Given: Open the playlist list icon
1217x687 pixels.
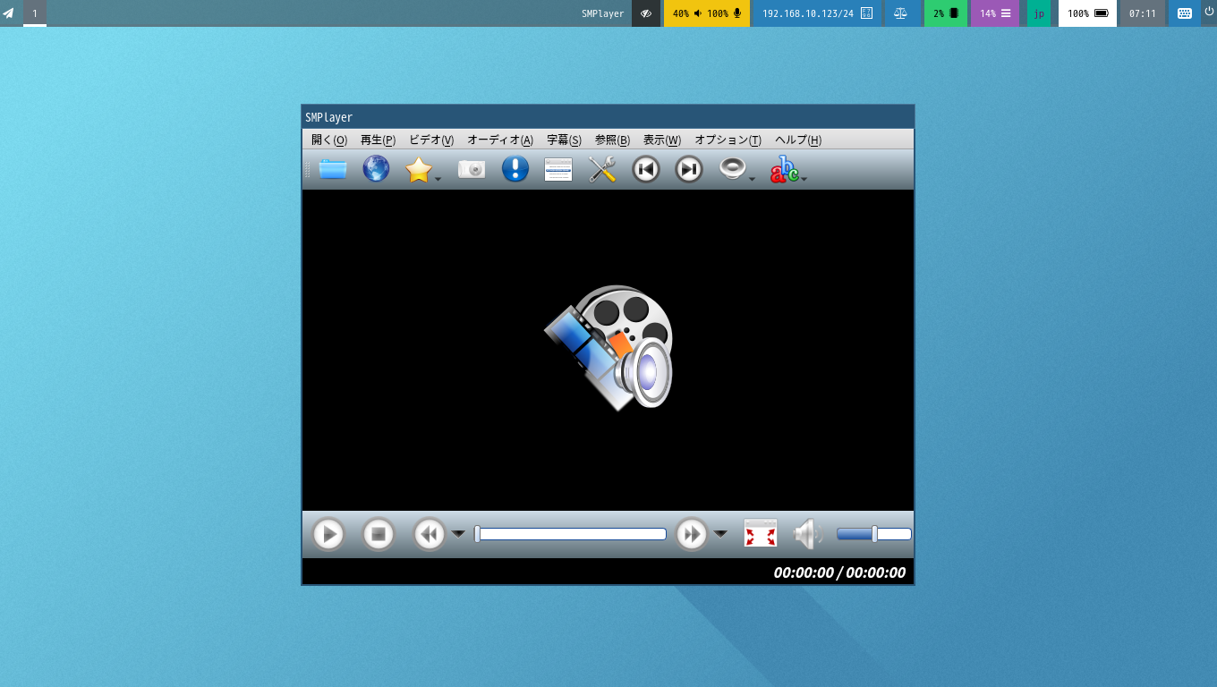Looking at the screenshot, I should coord(558,169).
